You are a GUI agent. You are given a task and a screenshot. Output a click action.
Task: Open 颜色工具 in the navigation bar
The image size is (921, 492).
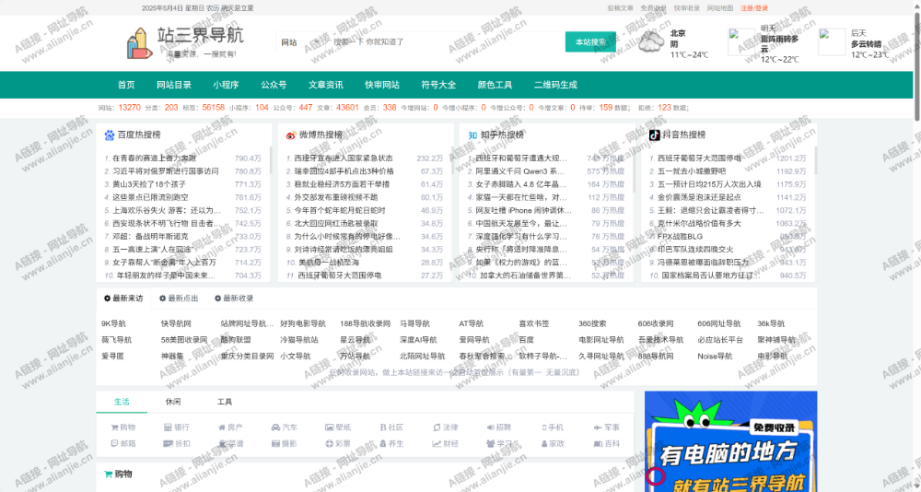point(495,85)
